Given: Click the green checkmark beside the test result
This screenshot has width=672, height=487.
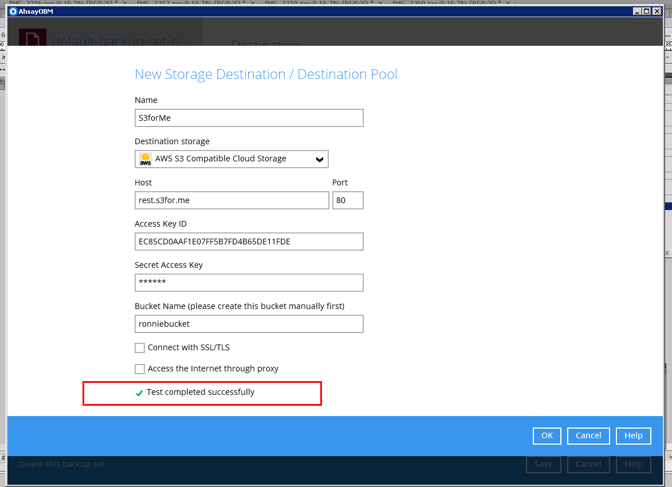Looking at the screenshot, I should click(x=139, y=393).
